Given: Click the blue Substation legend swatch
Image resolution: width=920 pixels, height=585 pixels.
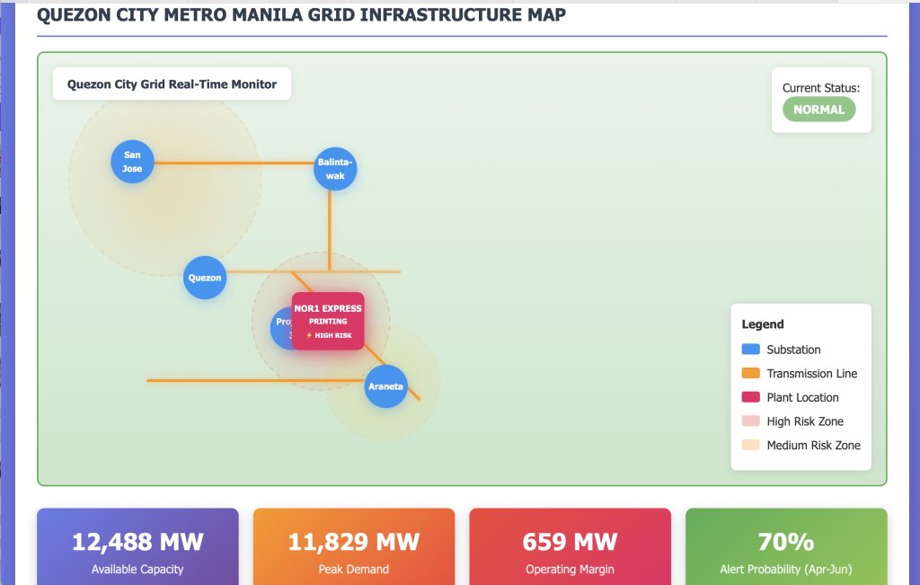Looking at the screenshot, I should (750, 350).
